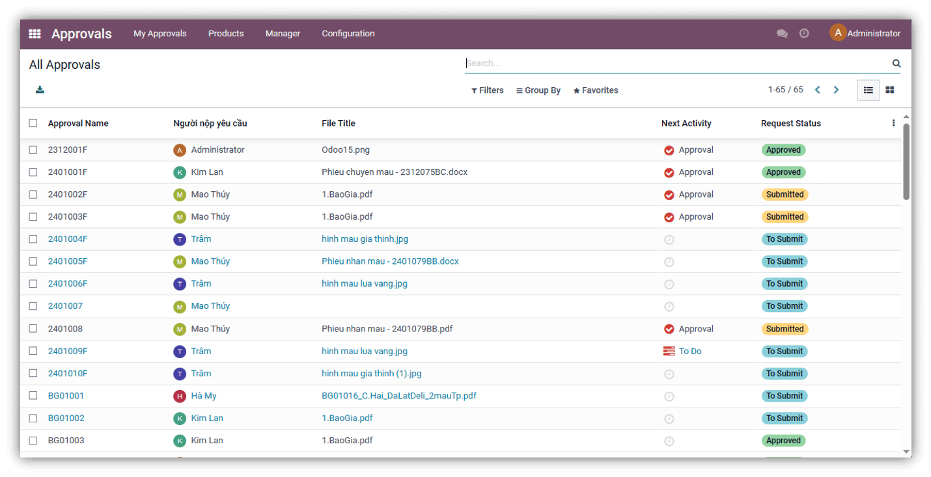Check the box beside BG01001
The height and width of the screenshot is (477, 931).
33,396
